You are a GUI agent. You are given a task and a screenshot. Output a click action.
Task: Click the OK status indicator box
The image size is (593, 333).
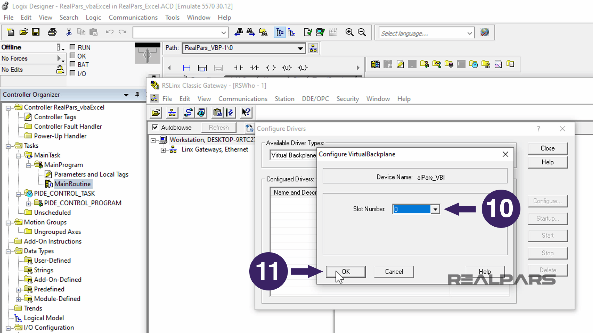pos(73,55)
